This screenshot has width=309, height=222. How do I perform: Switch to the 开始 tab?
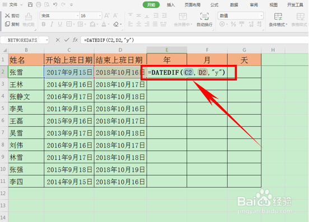[151, 4]
